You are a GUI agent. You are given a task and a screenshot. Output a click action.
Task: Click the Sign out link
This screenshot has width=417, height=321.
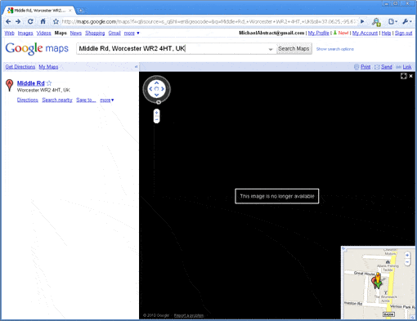[403, 33]
